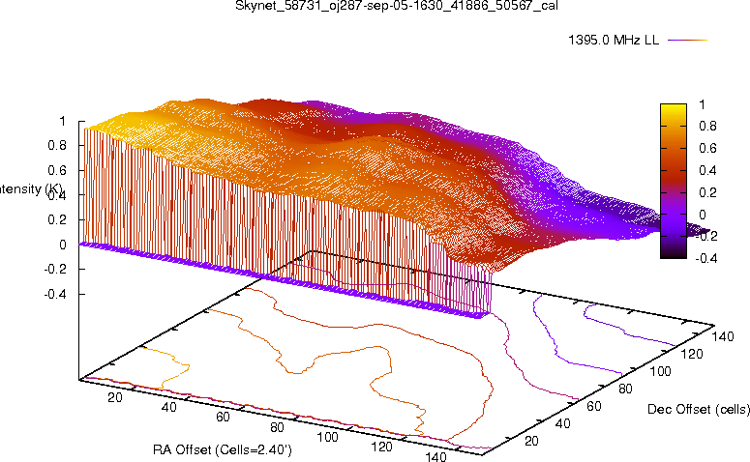Click the 20 tick on RA Offset axis
Viewport: 750px width, 462px height.
click(115, 397)
